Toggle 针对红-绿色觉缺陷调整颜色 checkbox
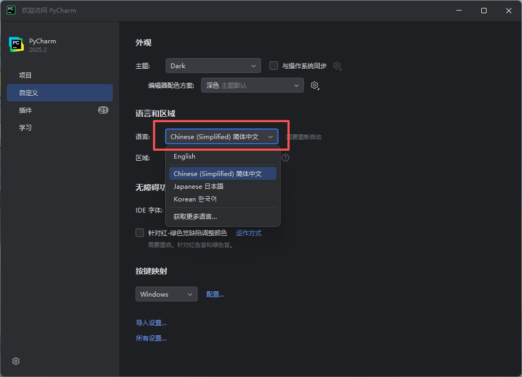 pyautogui.click(x=140, y=233)
